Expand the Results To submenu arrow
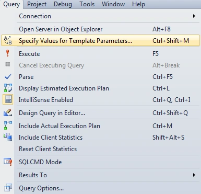Image resolution: width=201 pixels, height=194 pixels. click(x=194, y=175)
